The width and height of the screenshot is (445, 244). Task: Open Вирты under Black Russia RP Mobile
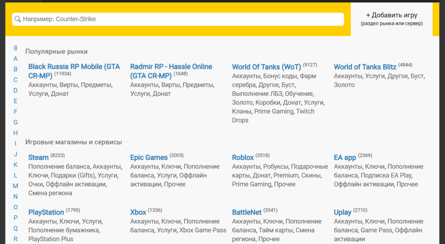pos(69,85)
